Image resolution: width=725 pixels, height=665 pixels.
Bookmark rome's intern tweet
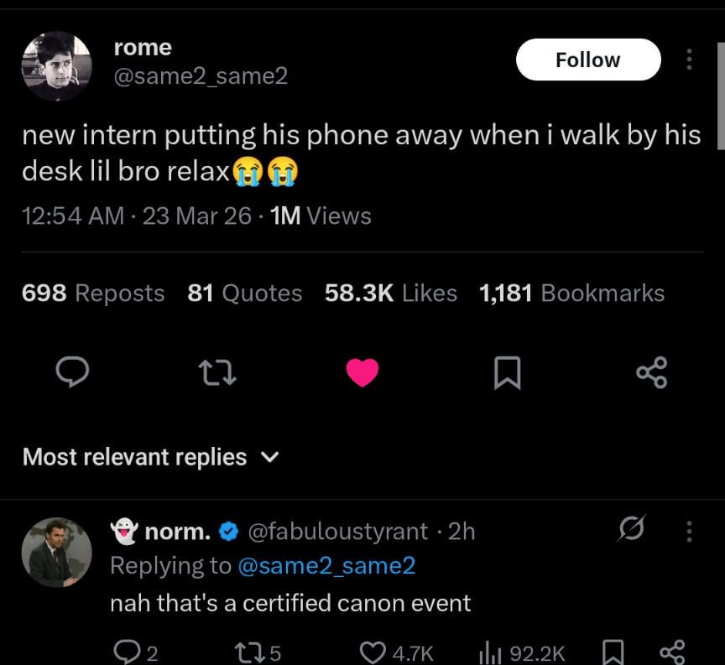click(x=507, y=372)
